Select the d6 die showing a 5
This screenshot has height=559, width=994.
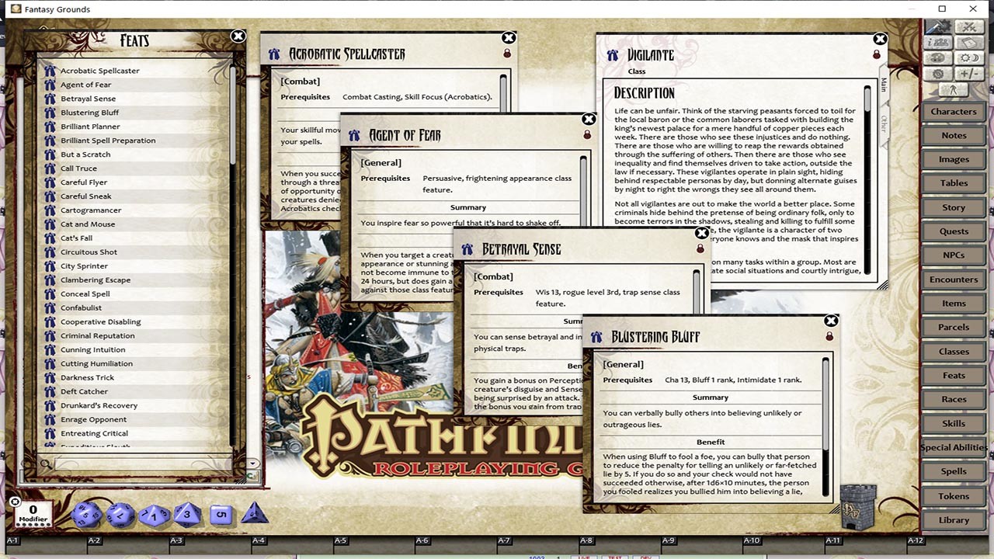coord(222,514)
